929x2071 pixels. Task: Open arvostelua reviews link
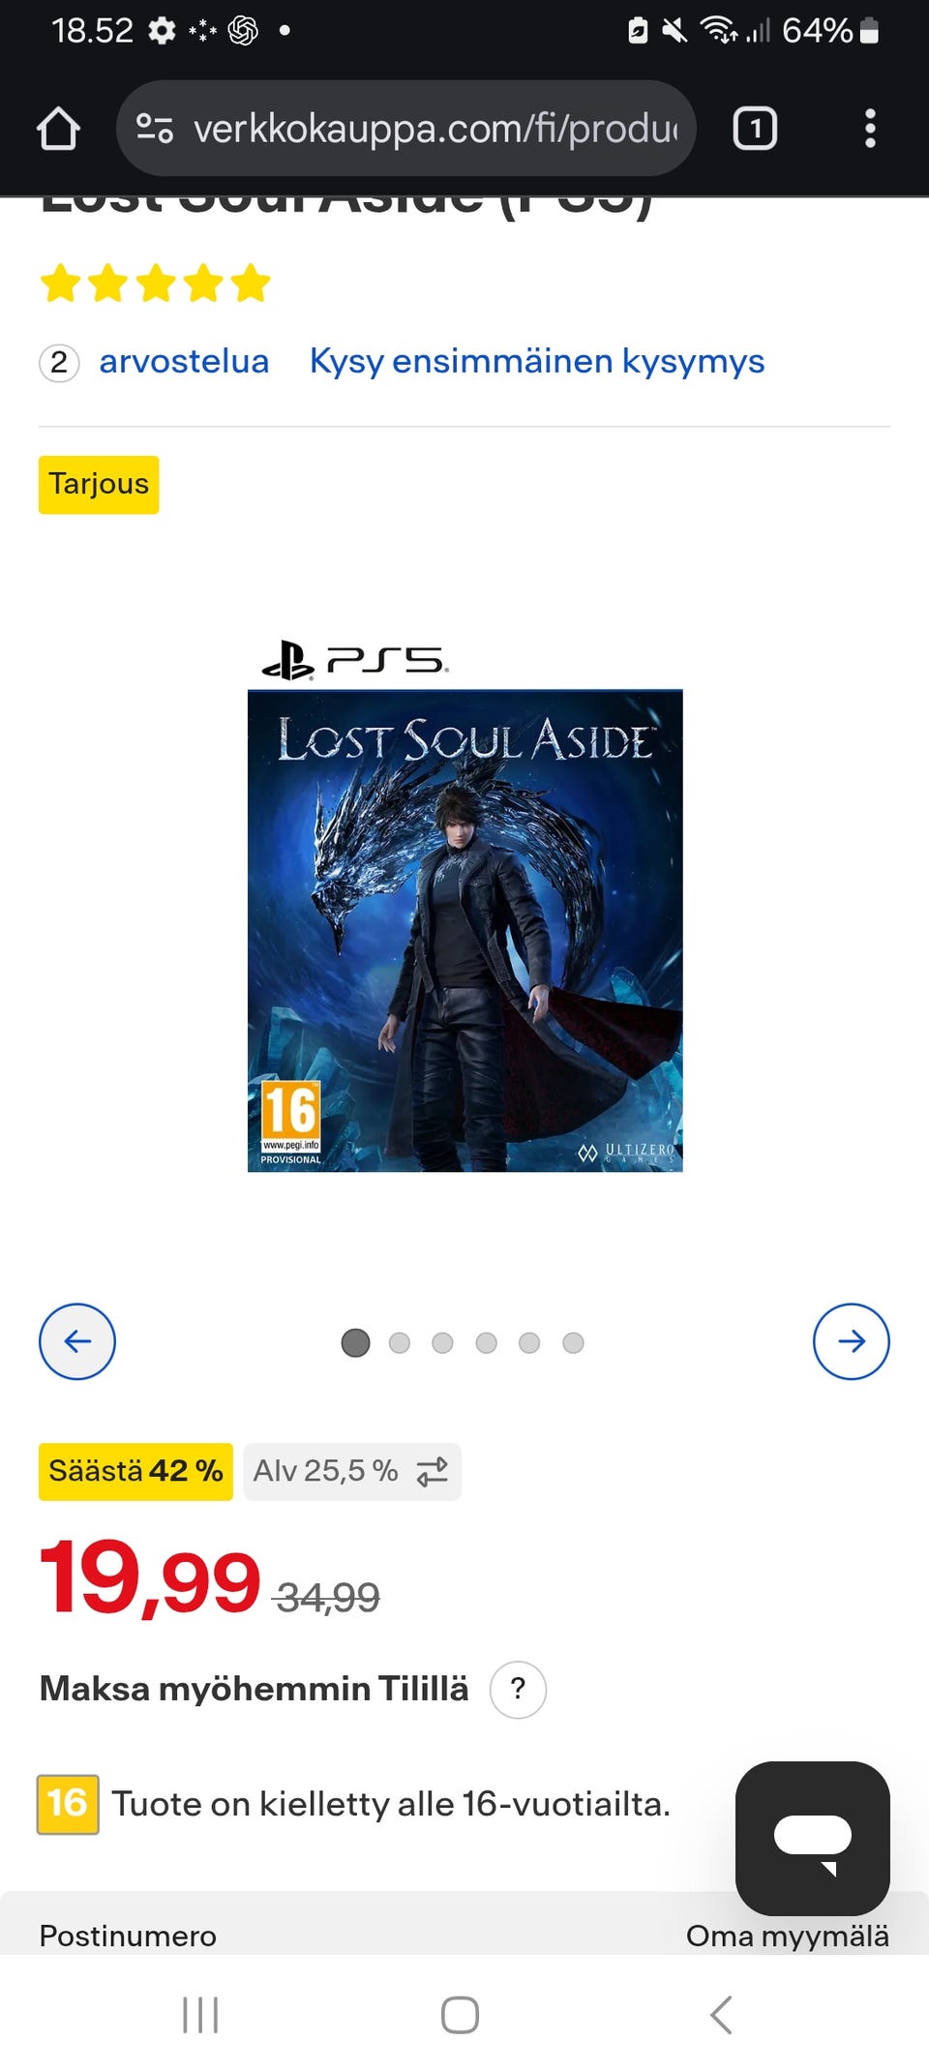pyautogui.click(x=184, y=361)
